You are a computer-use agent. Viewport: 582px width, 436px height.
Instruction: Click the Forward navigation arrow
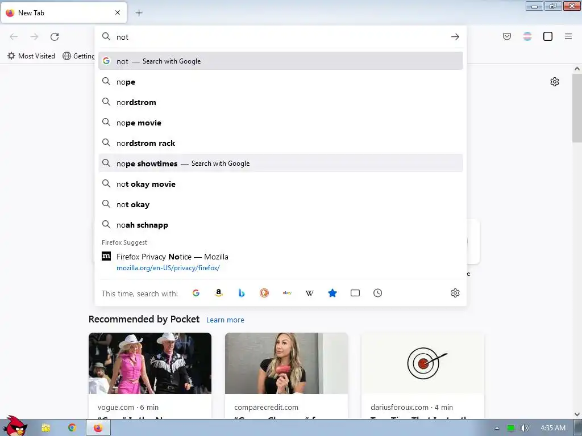[x=34, y=37]
